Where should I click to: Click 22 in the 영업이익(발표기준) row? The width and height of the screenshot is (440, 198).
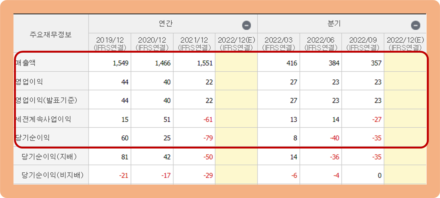[209, 101]
